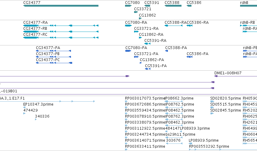Click the RP003553292.5prime EST label

pos(209,146)
